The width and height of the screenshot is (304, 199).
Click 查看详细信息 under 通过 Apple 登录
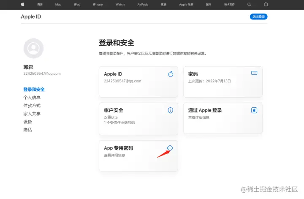[x=199, y=117]
